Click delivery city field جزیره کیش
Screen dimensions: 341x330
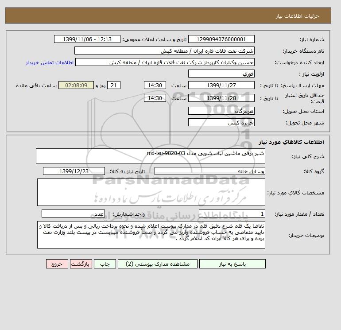tap(221, 122)
